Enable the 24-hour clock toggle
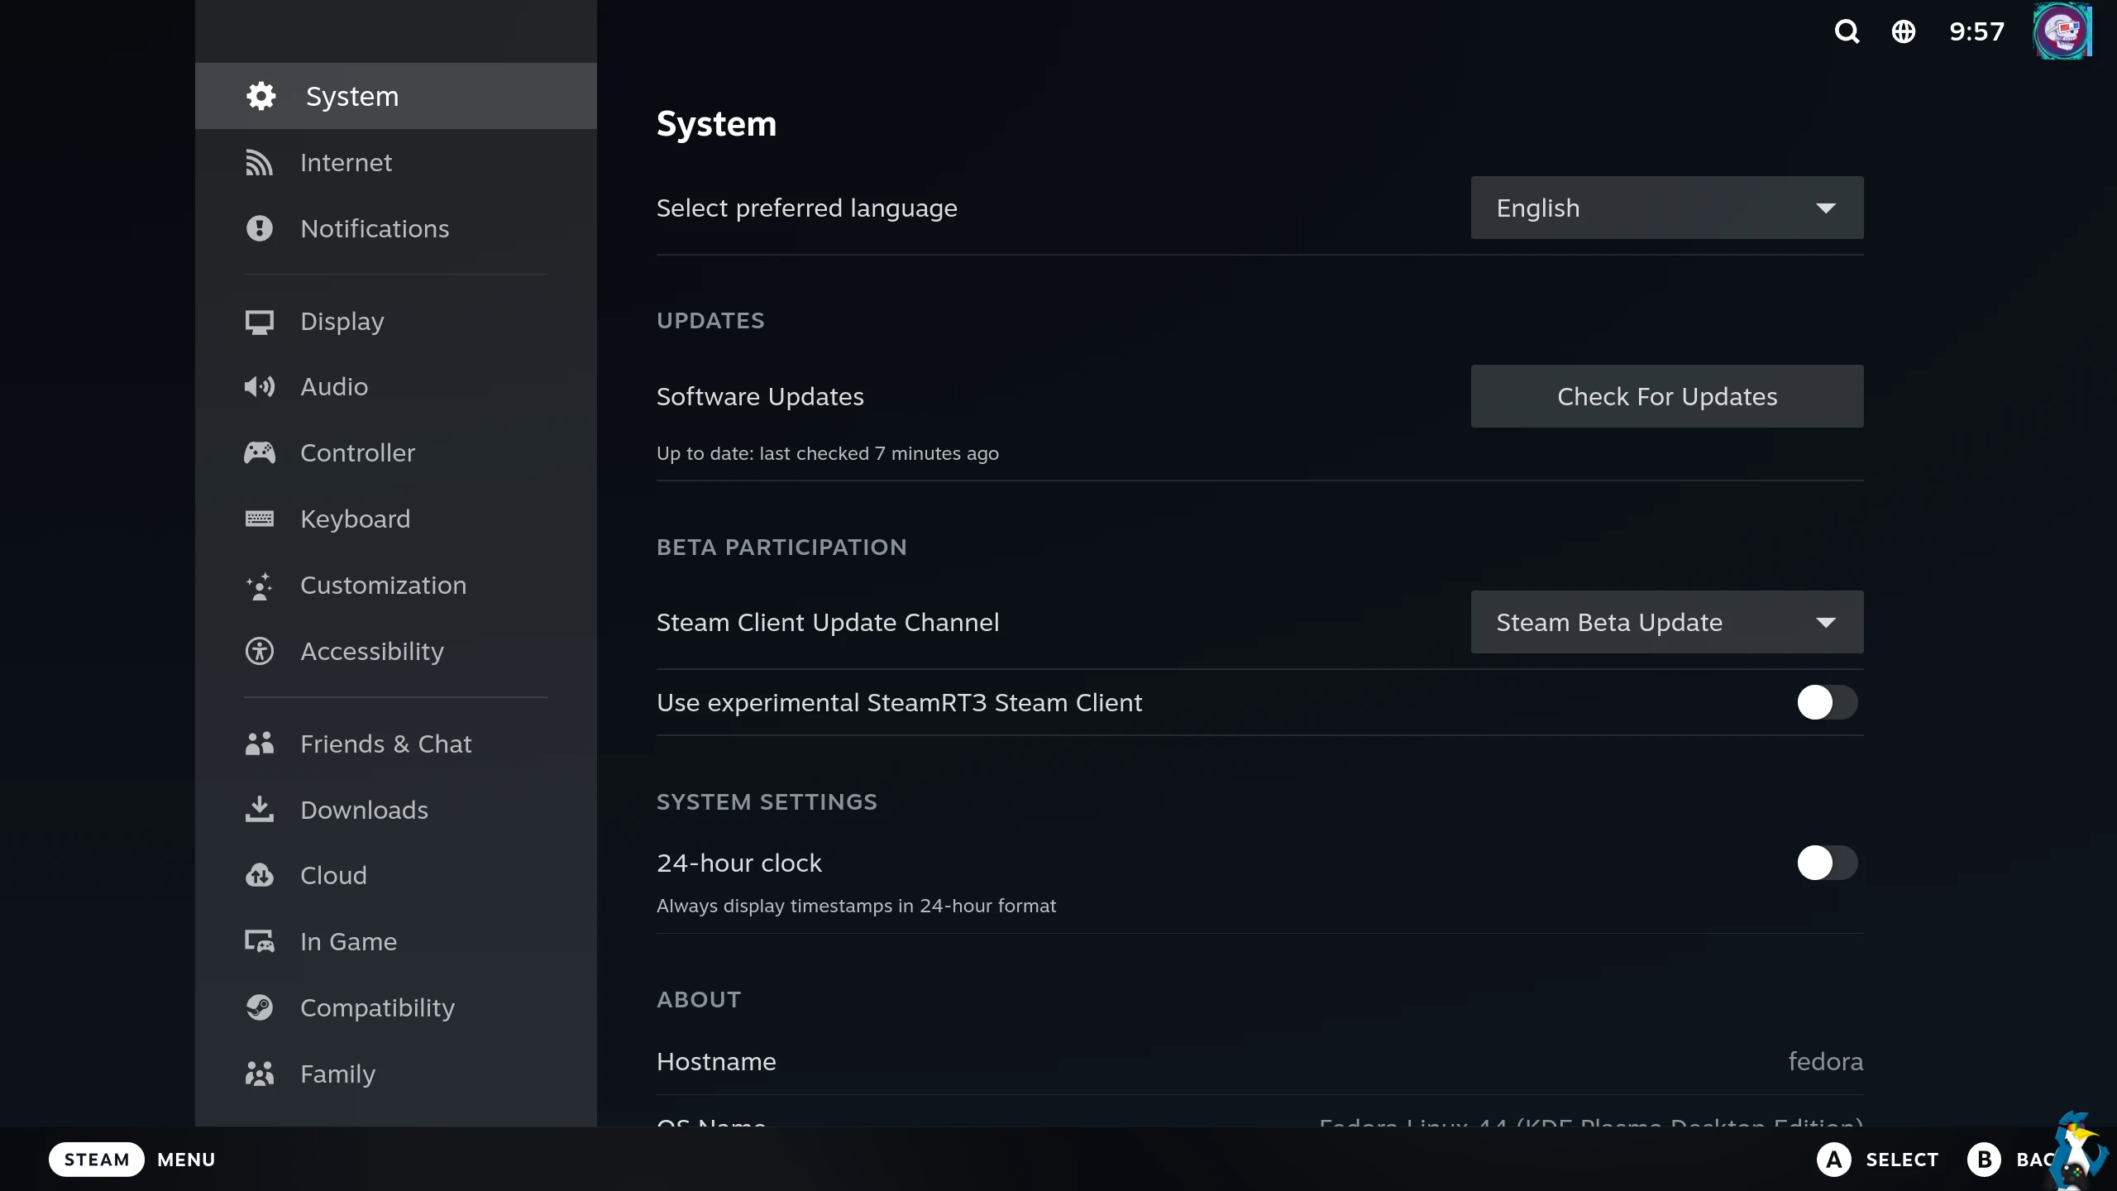The height and width of the screenshot is (1191, 2117). click(1827, 863)
